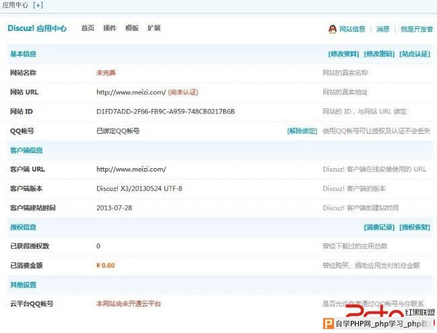Click the [+] button beside 应用中心

(38, 5)
